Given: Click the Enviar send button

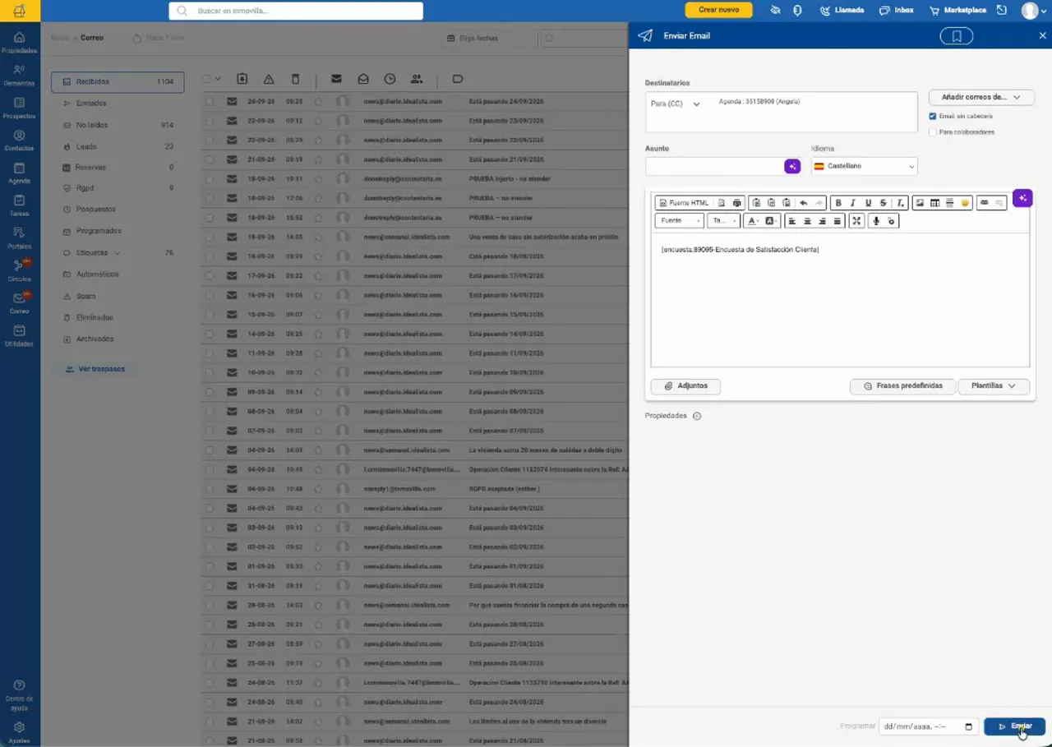Looking at the screenshot, I should pos(1014,726).
